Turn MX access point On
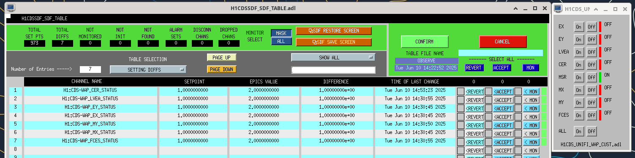This screenshot has height=158, width=635. [579, 90]
